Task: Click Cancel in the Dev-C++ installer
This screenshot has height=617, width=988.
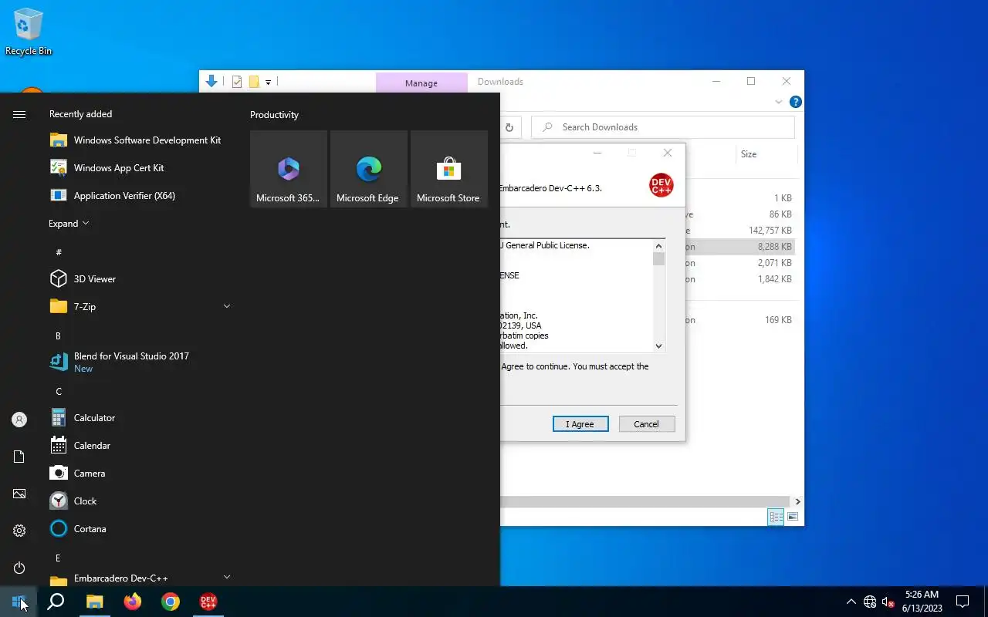Action: 647,424
